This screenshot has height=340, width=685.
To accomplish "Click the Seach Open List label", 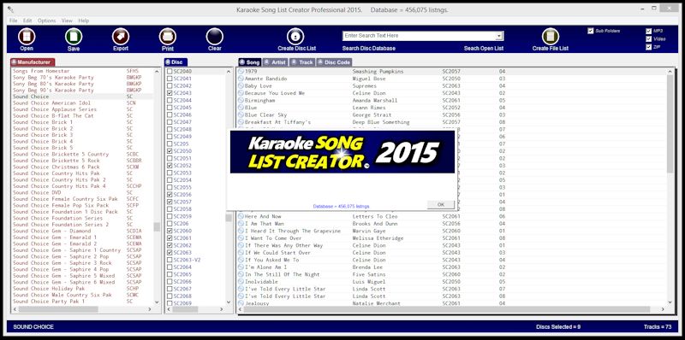I will [484, 49].
